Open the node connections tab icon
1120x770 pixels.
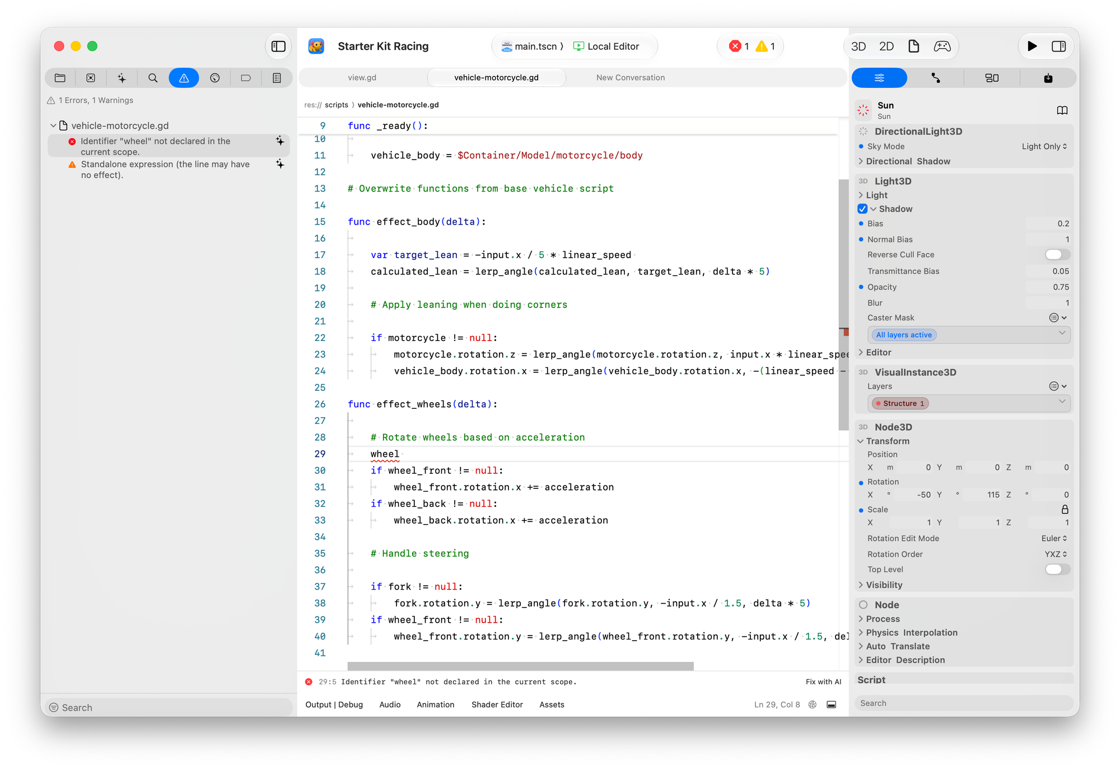[936, 78]
